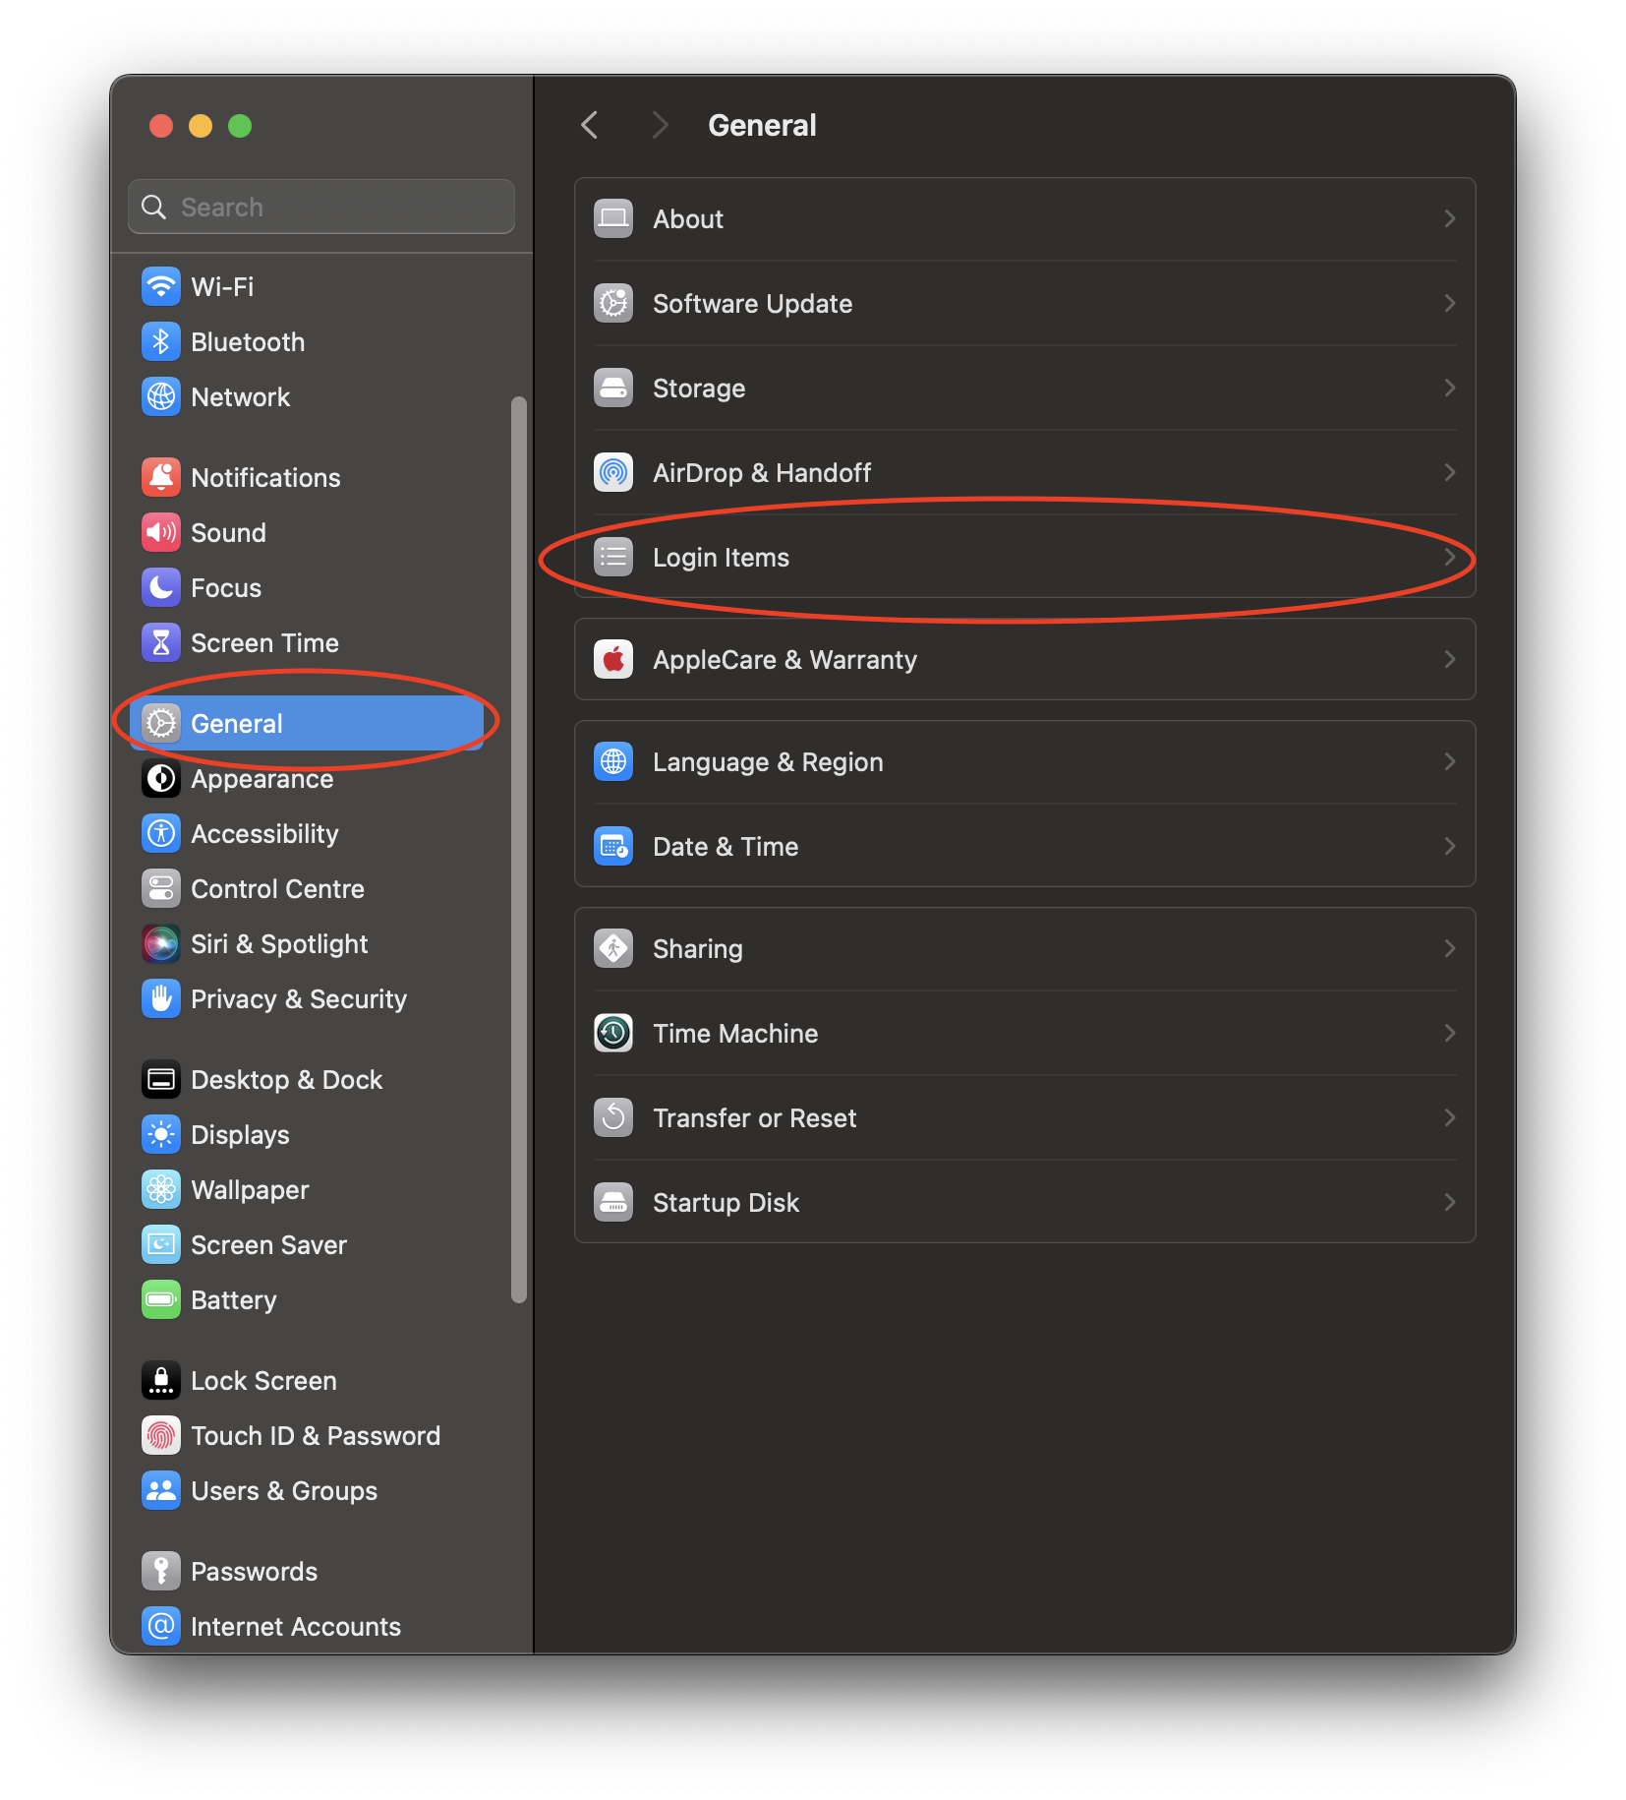Click the Users & Groups icon
This screenshot has height=1800, width=1626.
click(161, 1490)
